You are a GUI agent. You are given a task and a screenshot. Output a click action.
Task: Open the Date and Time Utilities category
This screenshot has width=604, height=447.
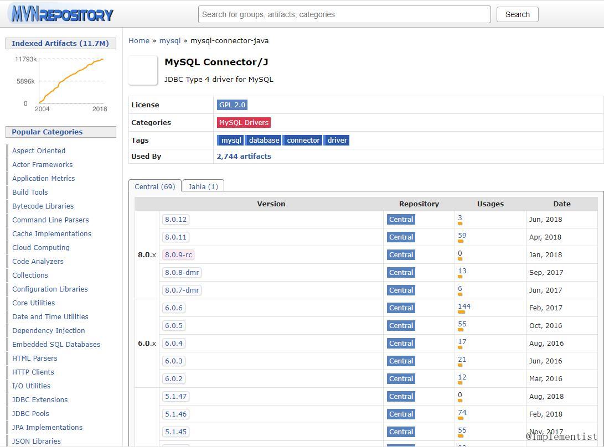[x=50, y=317]
